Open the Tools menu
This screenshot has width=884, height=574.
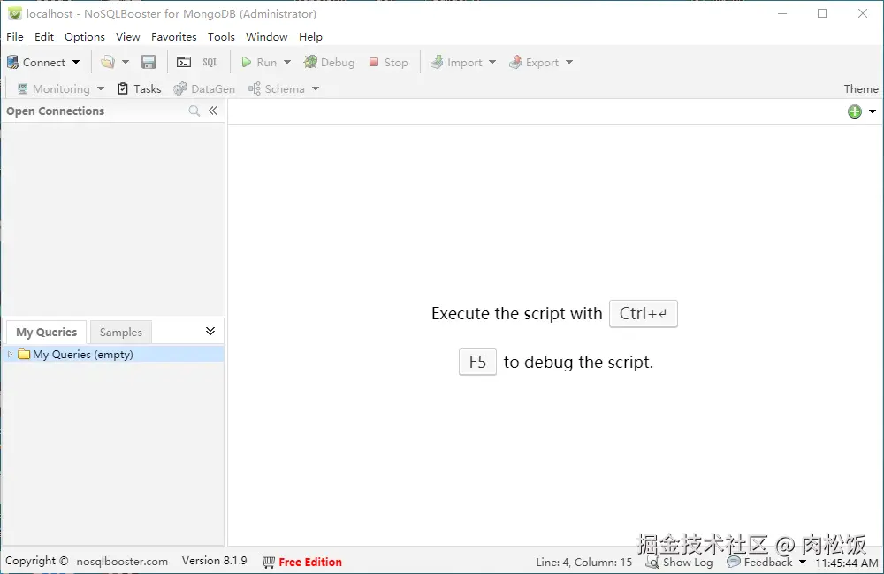[221, 37]
